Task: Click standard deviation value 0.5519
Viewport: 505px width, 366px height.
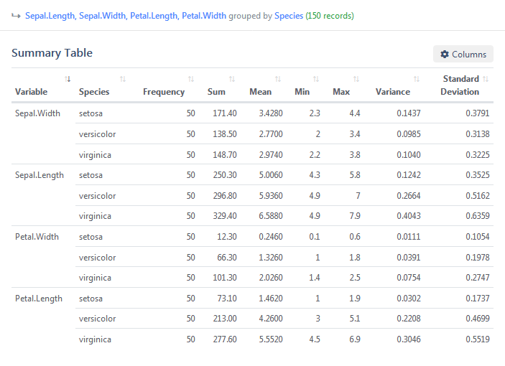Action: click(478, 339)
